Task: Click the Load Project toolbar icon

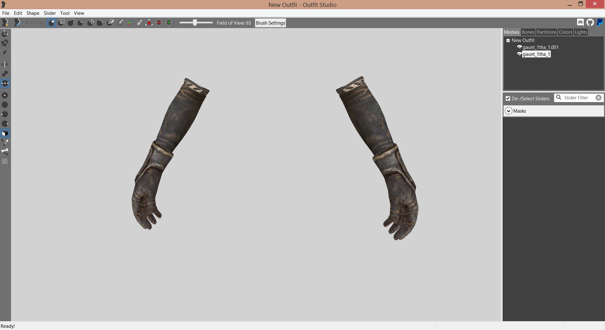Action: coord(18,22)
